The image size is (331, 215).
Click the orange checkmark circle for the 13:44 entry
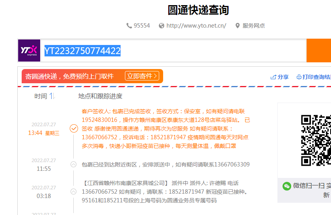(74, 129)
